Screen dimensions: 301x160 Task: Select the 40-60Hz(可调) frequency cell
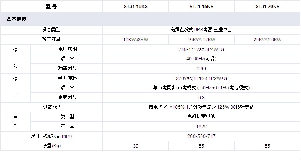click(201, 59)
